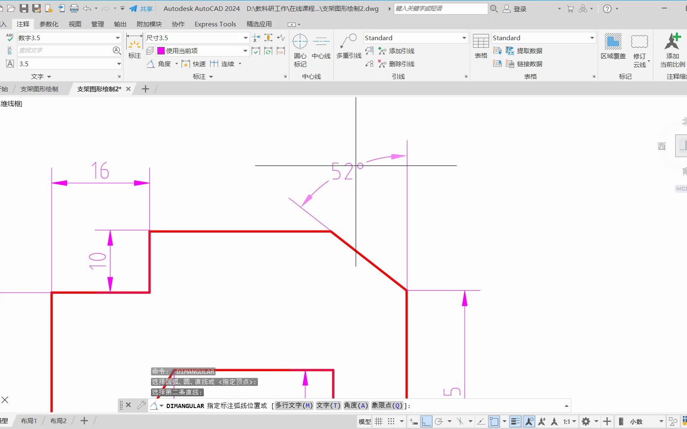Click the dimension inspection checkmark icon
This screenshot has width=687, height=429.
pyautogui.click(x=256, y=51)
